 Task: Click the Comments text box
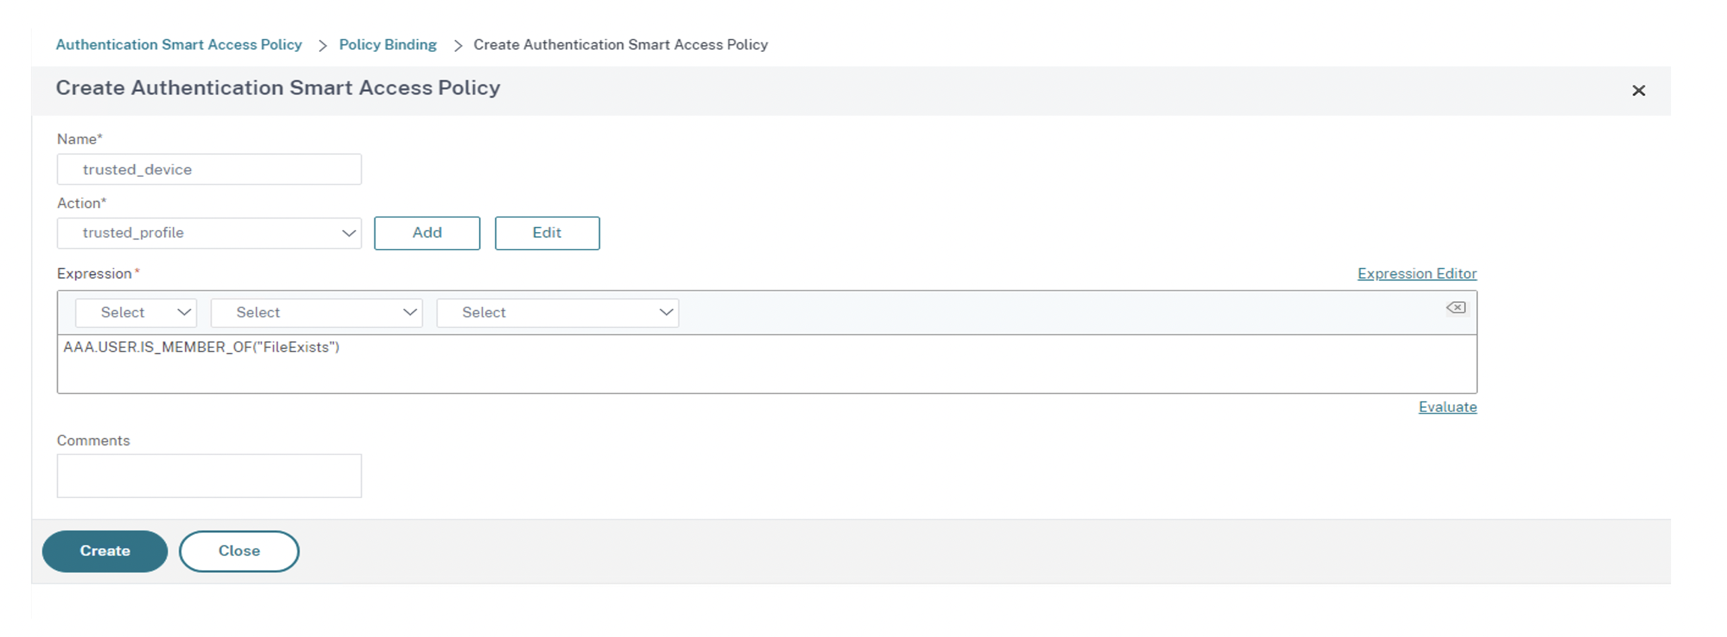click(x=209, y=476)
